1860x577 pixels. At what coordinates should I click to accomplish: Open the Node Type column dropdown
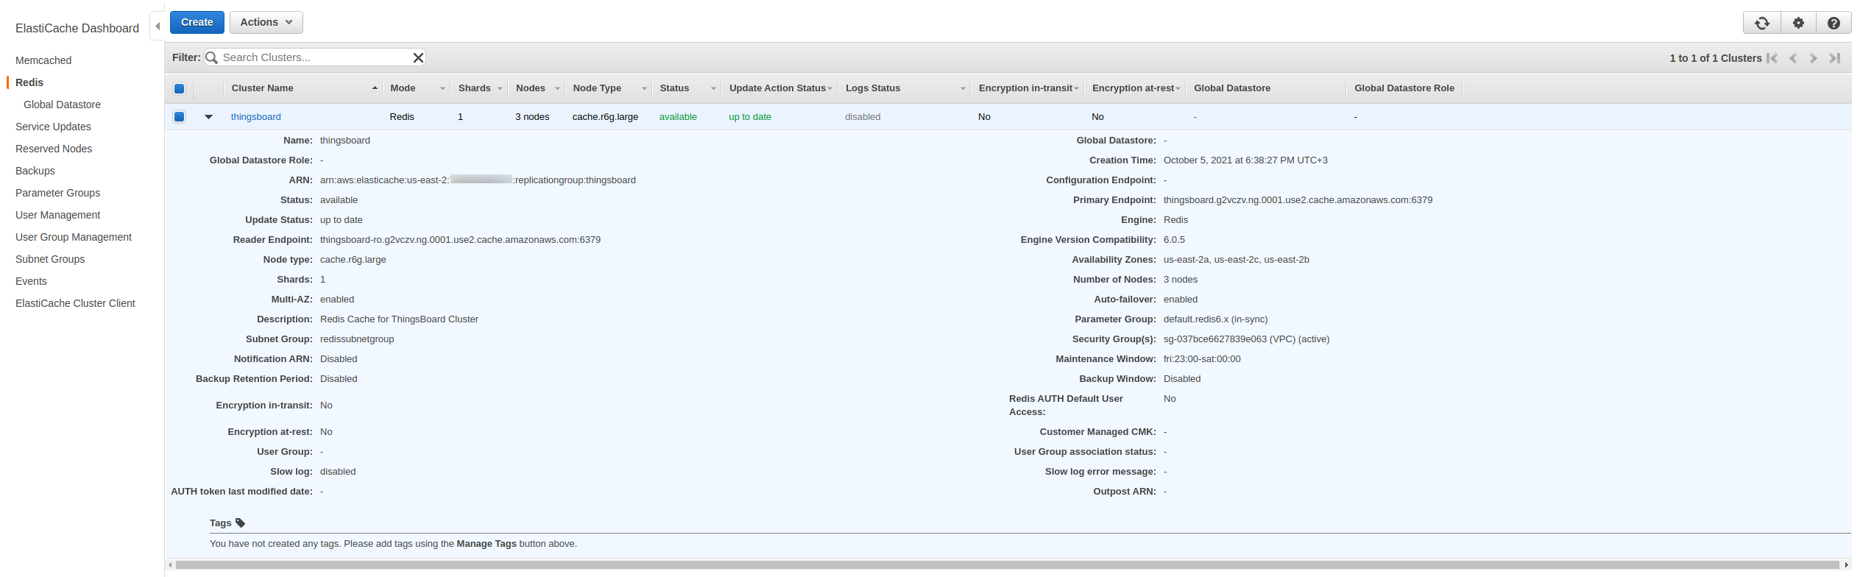coord(644,88)
